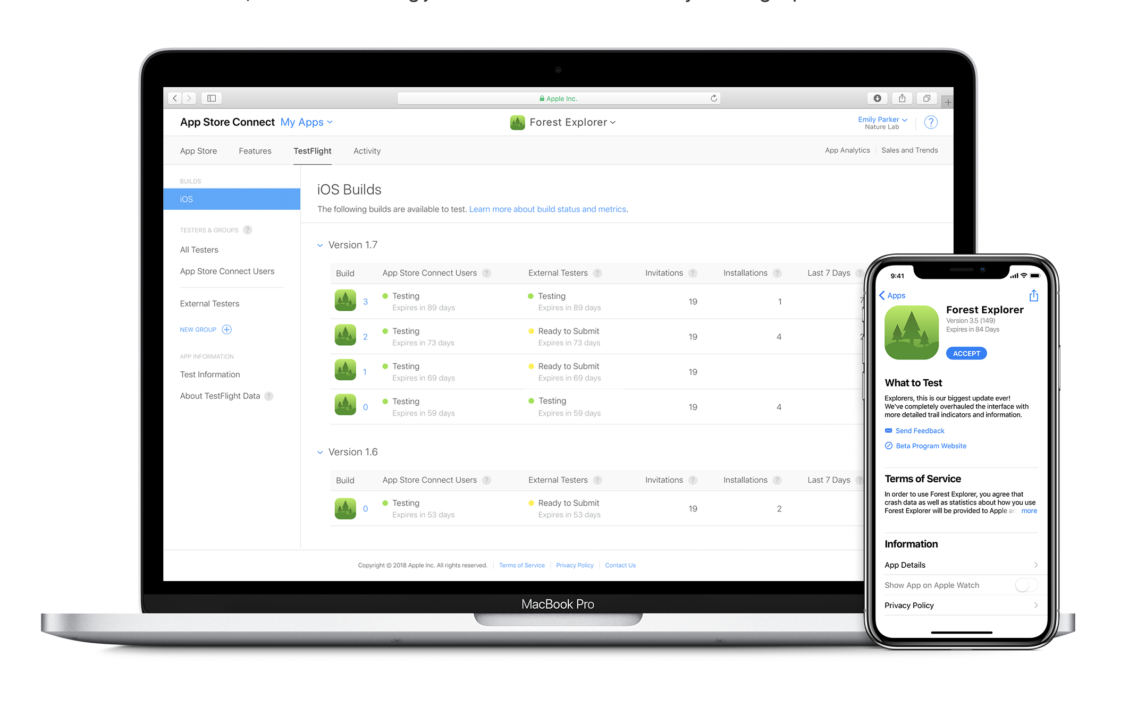
Task: Reload the page using the refresh icon
Action: tap(713, 98)
